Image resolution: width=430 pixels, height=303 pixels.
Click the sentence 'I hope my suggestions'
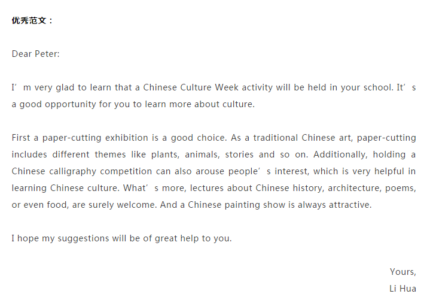[x=60, y=238]
